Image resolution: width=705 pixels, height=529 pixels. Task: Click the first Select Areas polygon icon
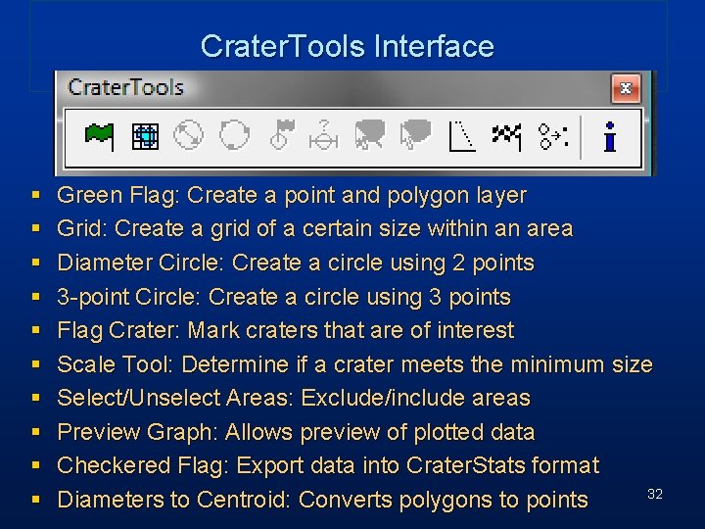369,134
